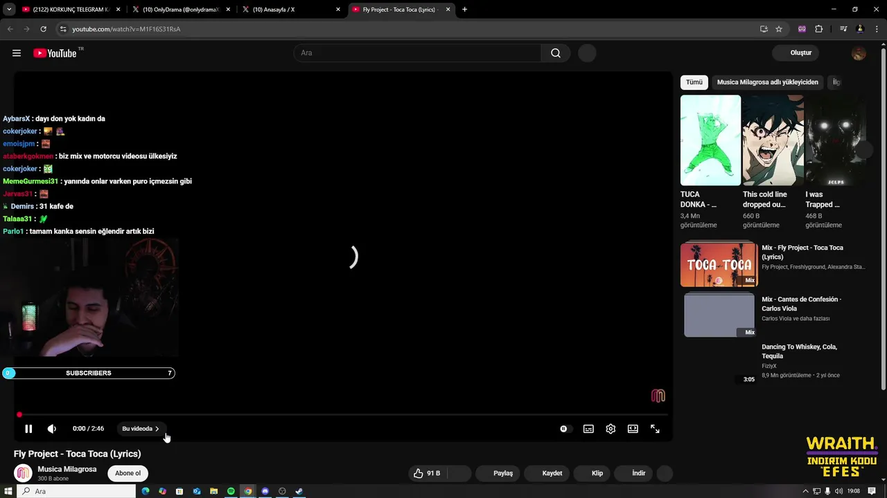Go to YouTube home via logo
This screenshot has width=887, height=498.
(x=55, y=53)
